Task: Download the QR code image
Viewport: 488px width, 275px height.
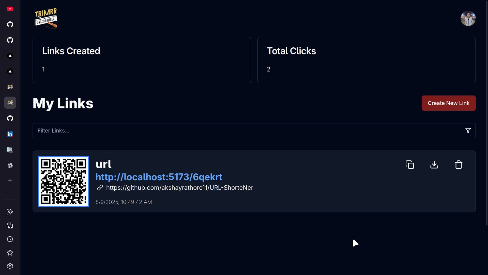Action: [x=434, y=165]
